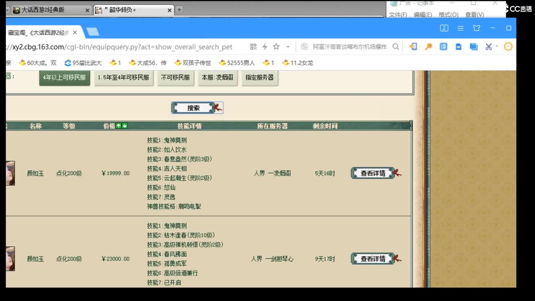Open 编辑(E) menu in Notepad window
Screen dimensions: 535x301
coord(423,15)
